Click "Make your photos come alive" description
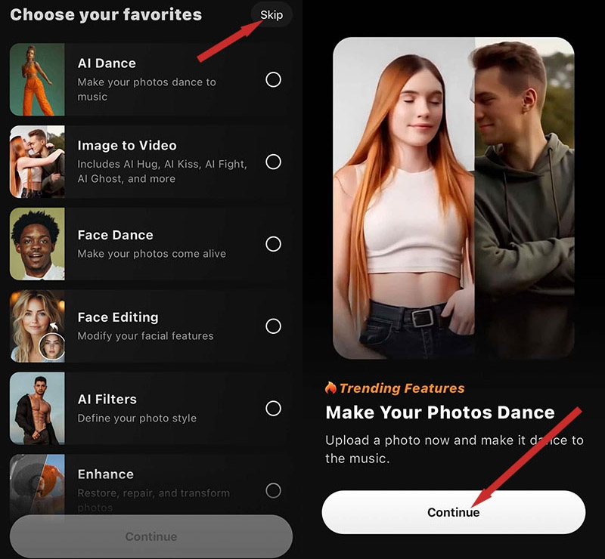 click(152, 254)
